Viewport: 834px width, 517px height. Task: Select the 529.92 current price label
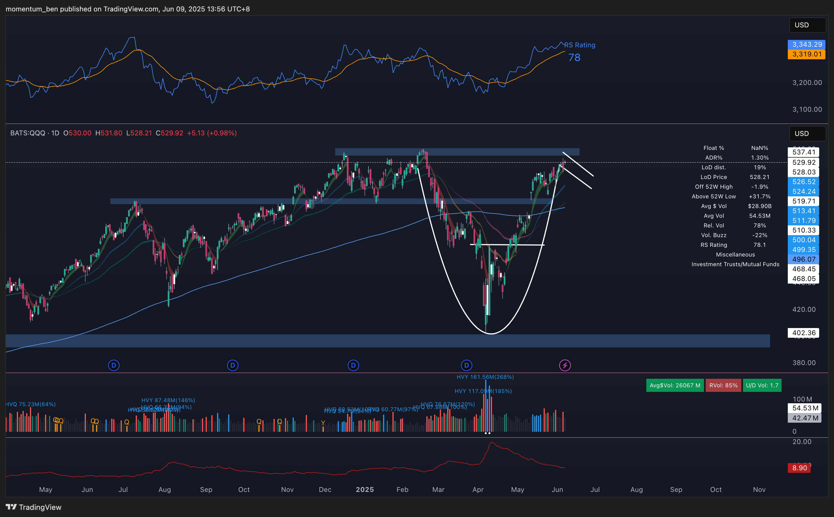pyautogui.click(x=803, y=162)
